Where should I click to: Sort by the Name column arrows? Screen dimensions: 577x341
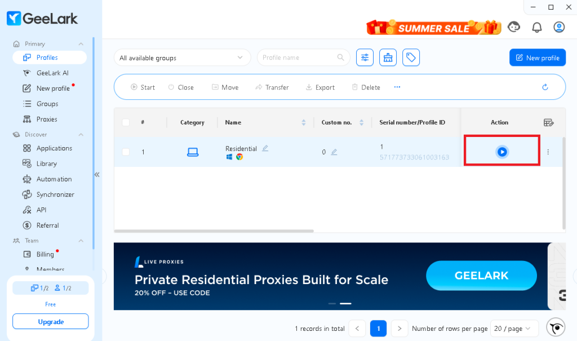point(304,122)
